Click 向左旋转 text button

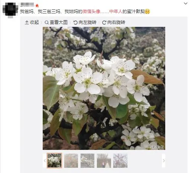coord(87,22)
